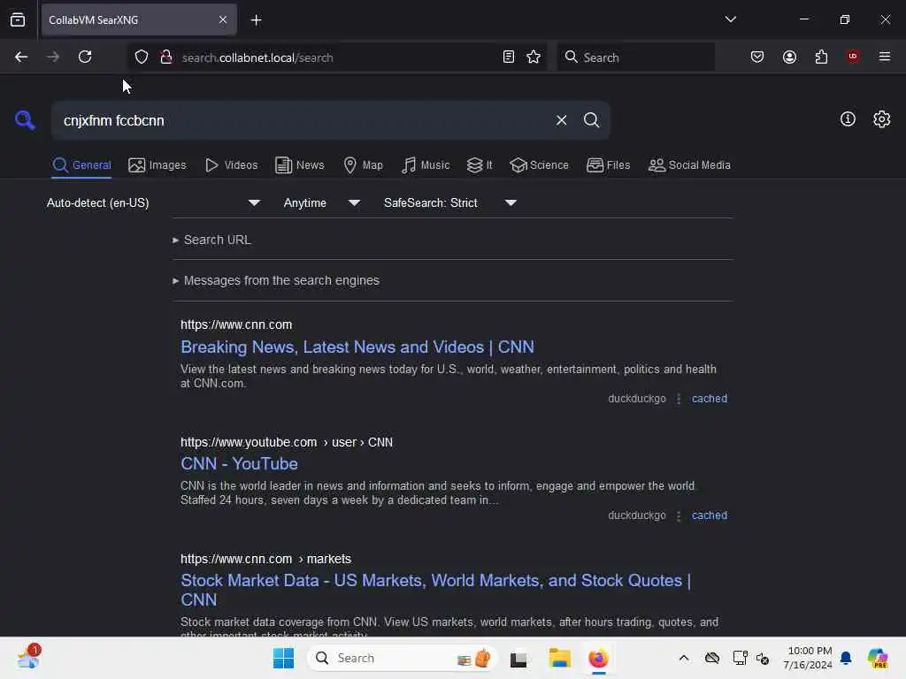Go back with the browser back arrow
Image resolution: width=906 pixels, height=679 pixels.
click(x=21, y=57)
